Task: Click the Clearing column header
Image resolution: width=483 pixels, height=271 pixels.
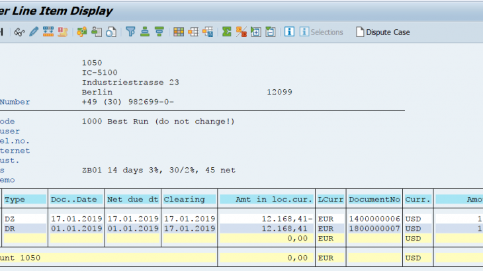Action: point(189,199)
